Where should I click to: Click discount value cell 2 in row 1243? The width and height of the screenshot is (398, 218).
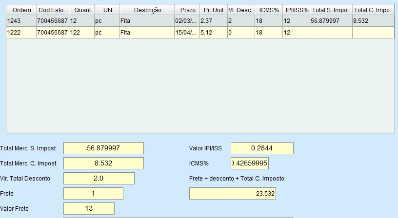point(241,21)
